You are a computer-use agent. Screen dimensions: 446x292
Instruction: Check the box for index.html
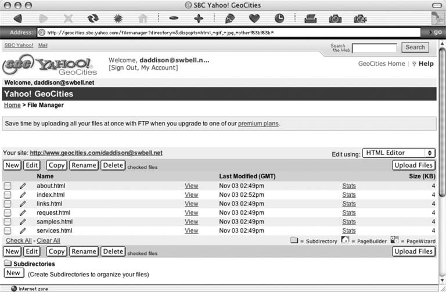(x=8, y=195)
